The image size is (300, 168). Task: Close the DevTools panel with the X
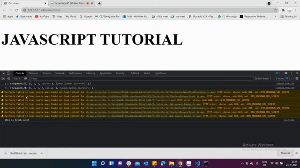coord(297,73)
